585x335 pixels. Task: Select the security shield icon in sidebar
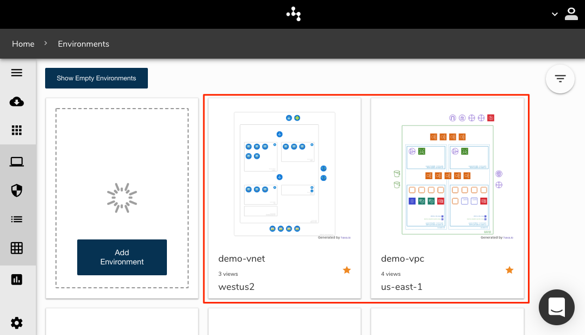(x=17, y=191)
